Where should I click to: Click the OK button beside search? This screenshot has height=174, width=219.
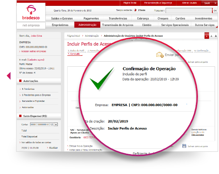tap(215, 11)
